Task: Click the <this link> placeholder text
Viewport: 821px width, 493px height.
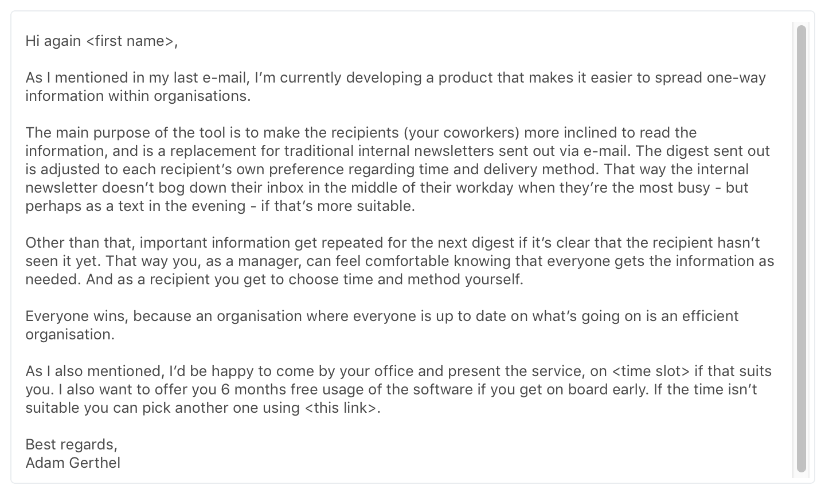Action: 341,408
